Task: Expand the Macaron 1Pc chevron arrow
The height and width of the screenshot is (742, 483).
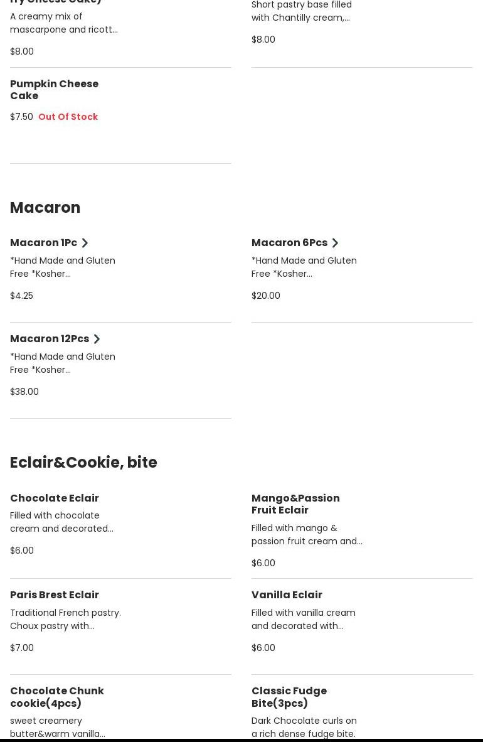Action: click(x=85, y=243)
